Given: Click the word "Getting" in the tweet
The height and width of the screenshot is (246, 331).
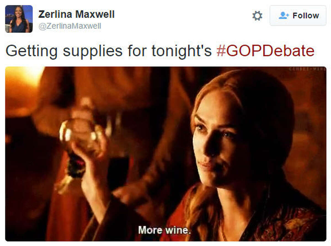Looking at the screenshot, I should 32,51.
